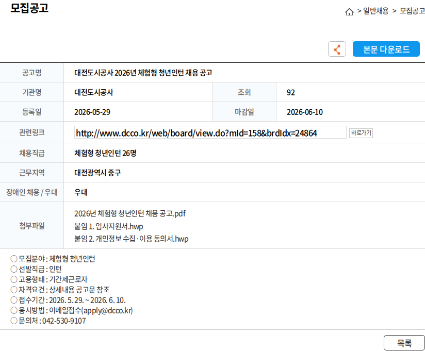
Task: Click the 바로가기 button next to link
Action: [x=361, y=133]
